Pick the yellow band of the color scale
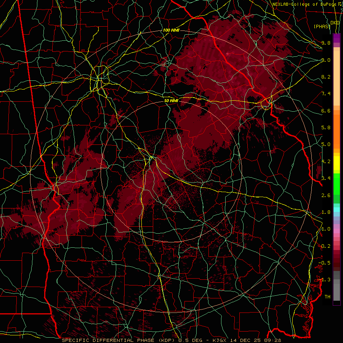343x343 pixels. 337,163
